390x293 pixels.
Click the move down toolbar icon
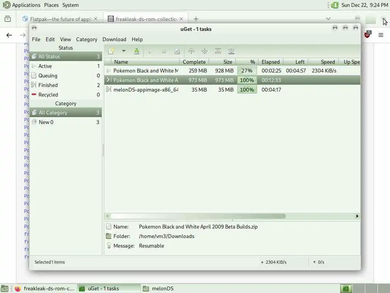(205, 51)
